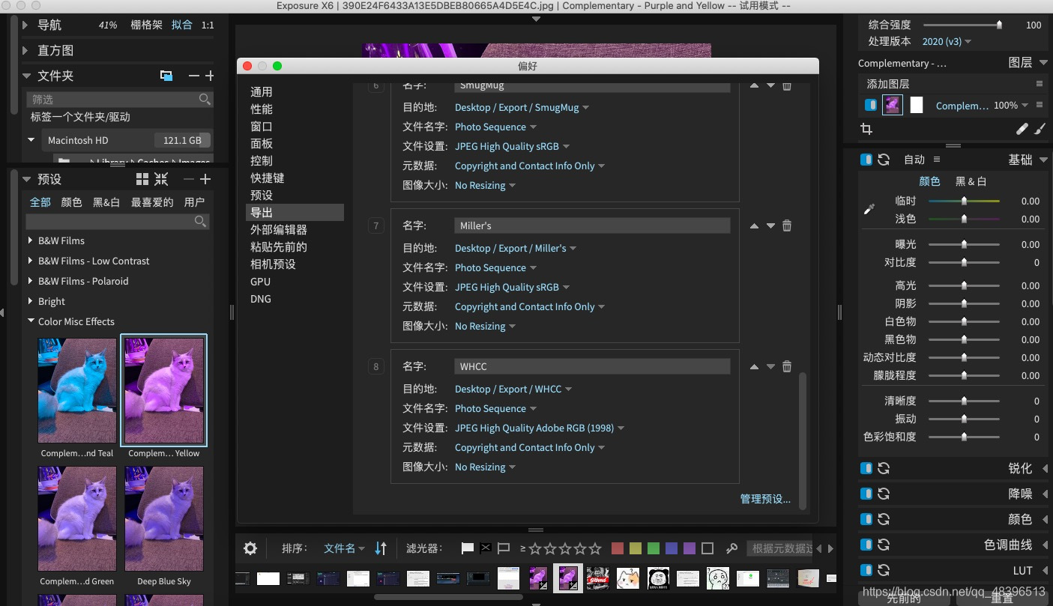Reset the Basic panel adjustments
Viewport: 1053px width, 606px height.
click(884, 160)
